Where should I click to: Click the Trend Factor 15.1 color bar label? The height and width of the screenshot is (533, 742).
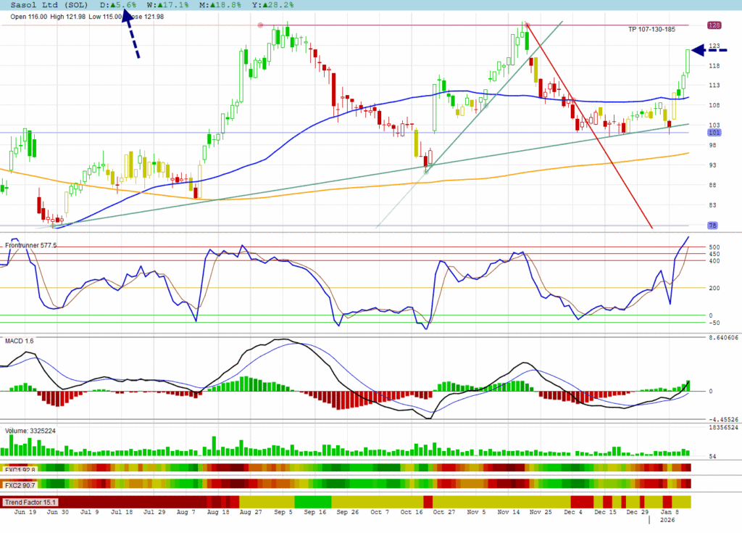(30, 502)
